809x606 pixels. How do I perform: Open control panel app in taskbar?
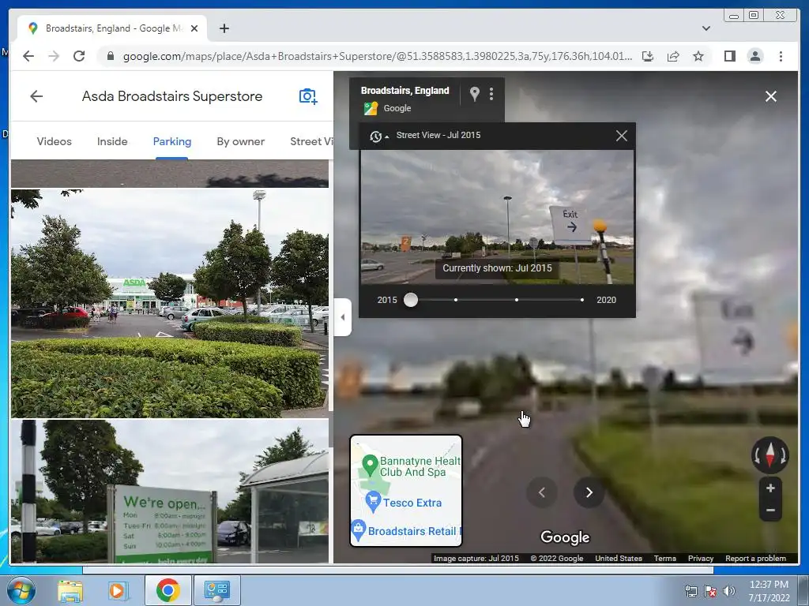(x=216, y=590)
